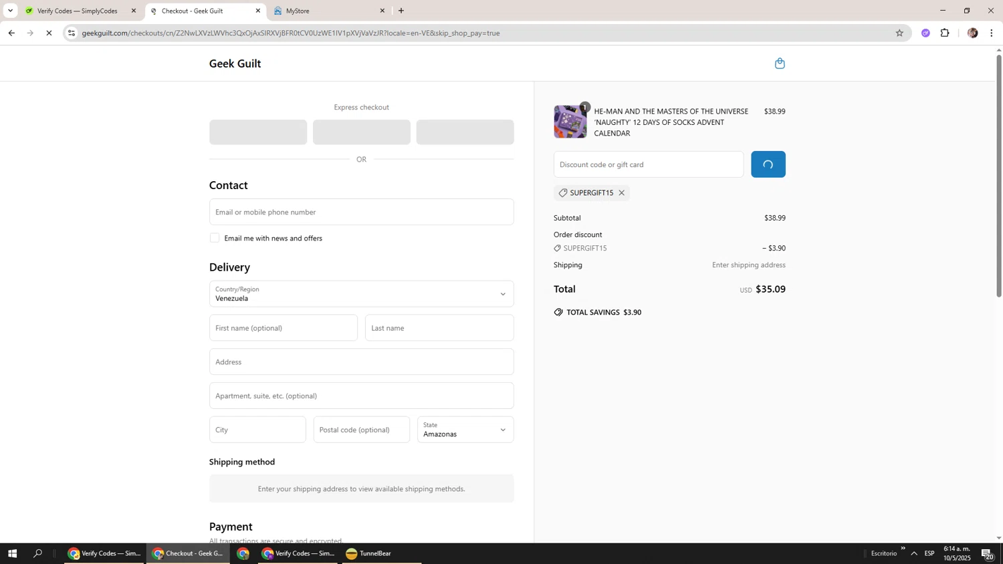The width and height of the screenshot is (1003, 564).
Task: Click the Total amount $35.09
Action: [x=770, y=289]
